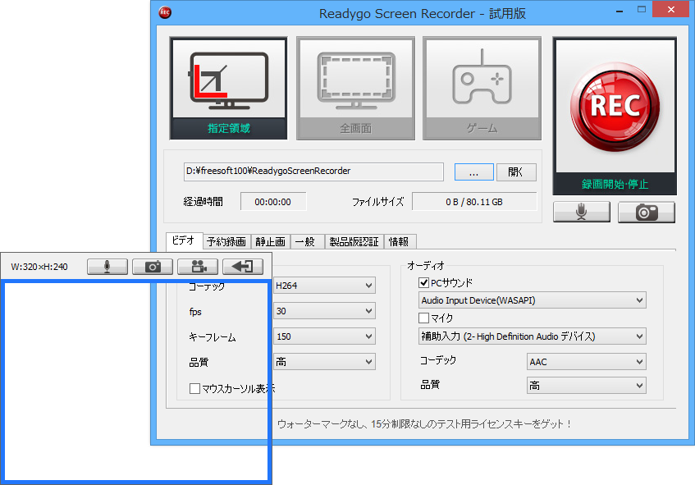Click the 開く open folder button
This screenshot has height=485, width=695.
click(x=516, y=172)
